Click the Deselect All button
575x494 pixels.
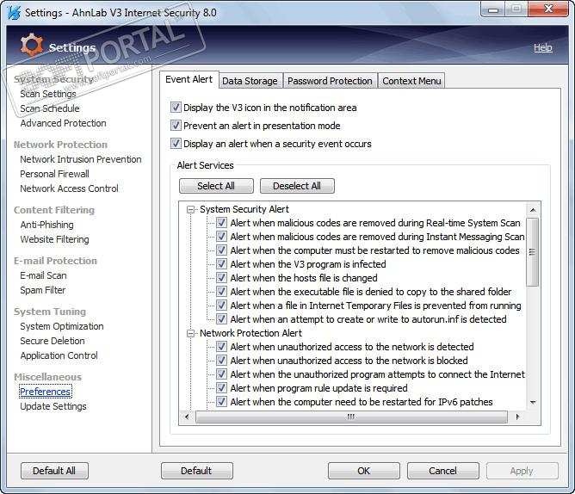(297, 186)
